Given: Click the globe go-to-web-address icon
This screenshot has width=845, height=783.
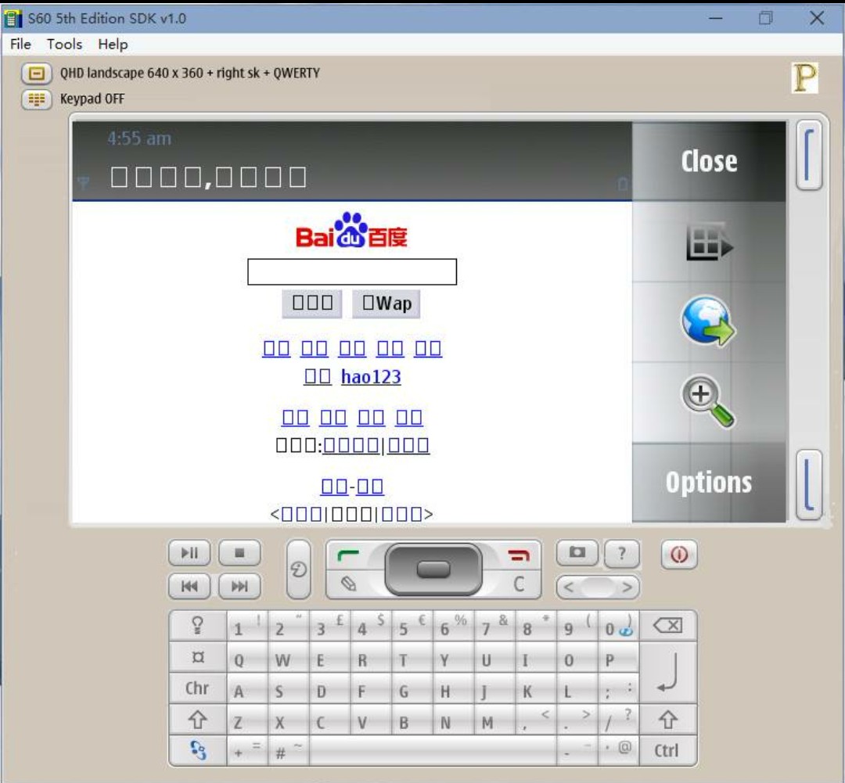Looking at the screenshot, I should pyautogui.click(x=707, y=321).
